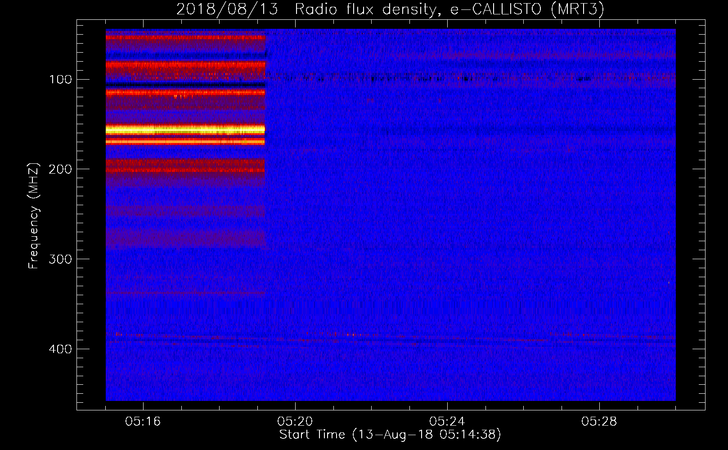Click the plot title '2018/08/13 Radio flux density, e-CALLISTO (MRT3)'
The height and width of the screenshot is (450, 728).
click(390, 9)
